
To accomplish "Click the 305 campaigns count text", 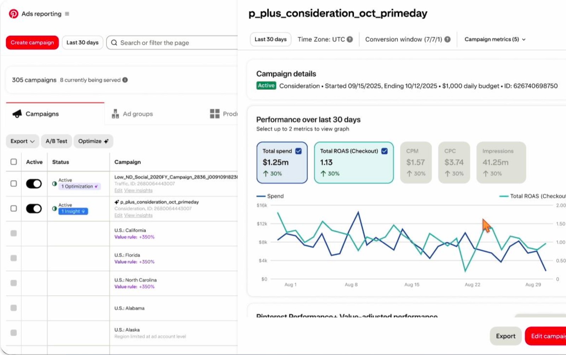I will (x=34, y=80).
